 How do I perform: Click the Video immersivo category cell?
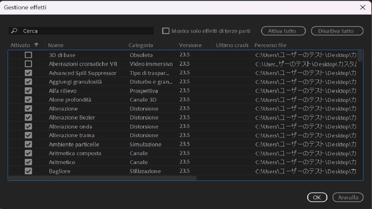click(151, 64)
